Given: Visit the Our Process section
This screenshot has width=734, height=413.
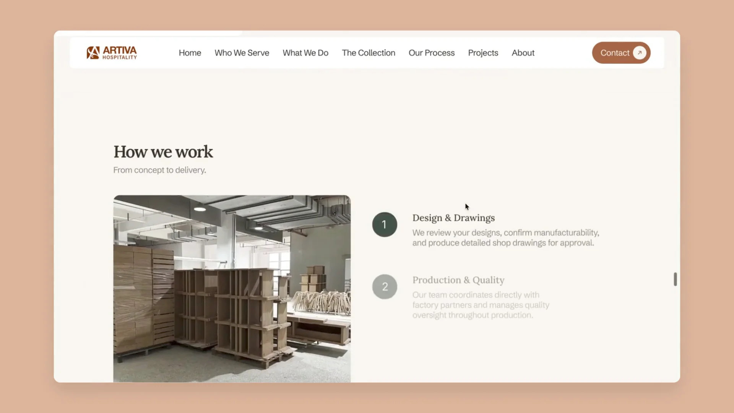Looking at the screenshot, I should [432, 53].
